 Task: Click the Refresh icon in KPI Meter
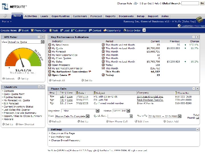click(3, 79)
